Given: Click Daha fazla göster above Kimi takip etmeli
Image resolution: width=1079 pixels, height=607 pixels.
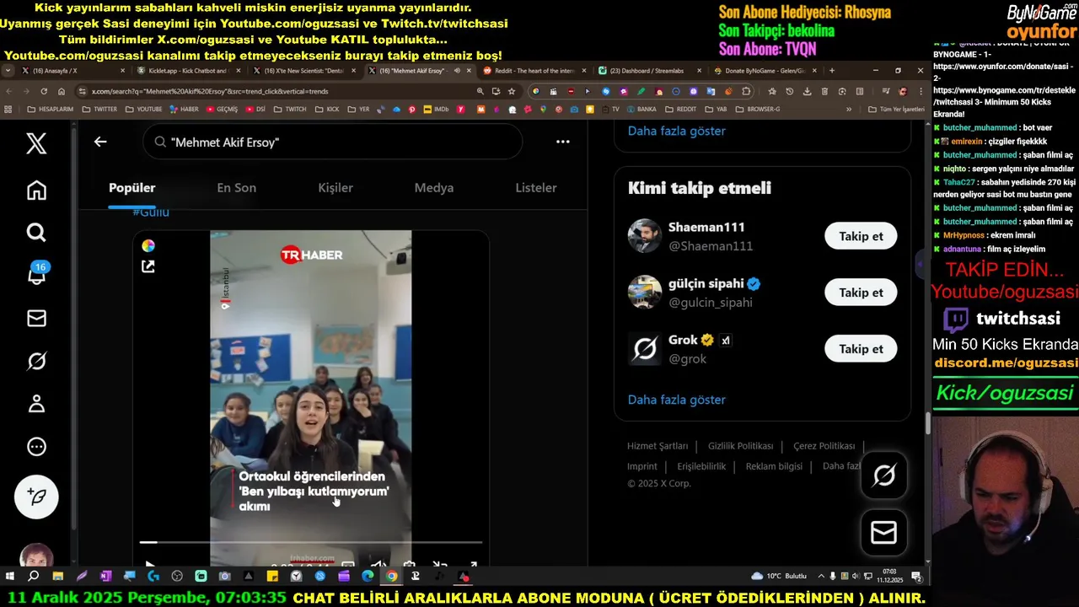Looking at the screenshot, I should pyautogui.click(x=676, y=131).
